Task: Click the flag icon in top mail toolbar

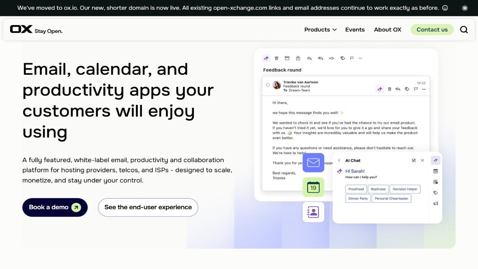Action: [352, 58]
